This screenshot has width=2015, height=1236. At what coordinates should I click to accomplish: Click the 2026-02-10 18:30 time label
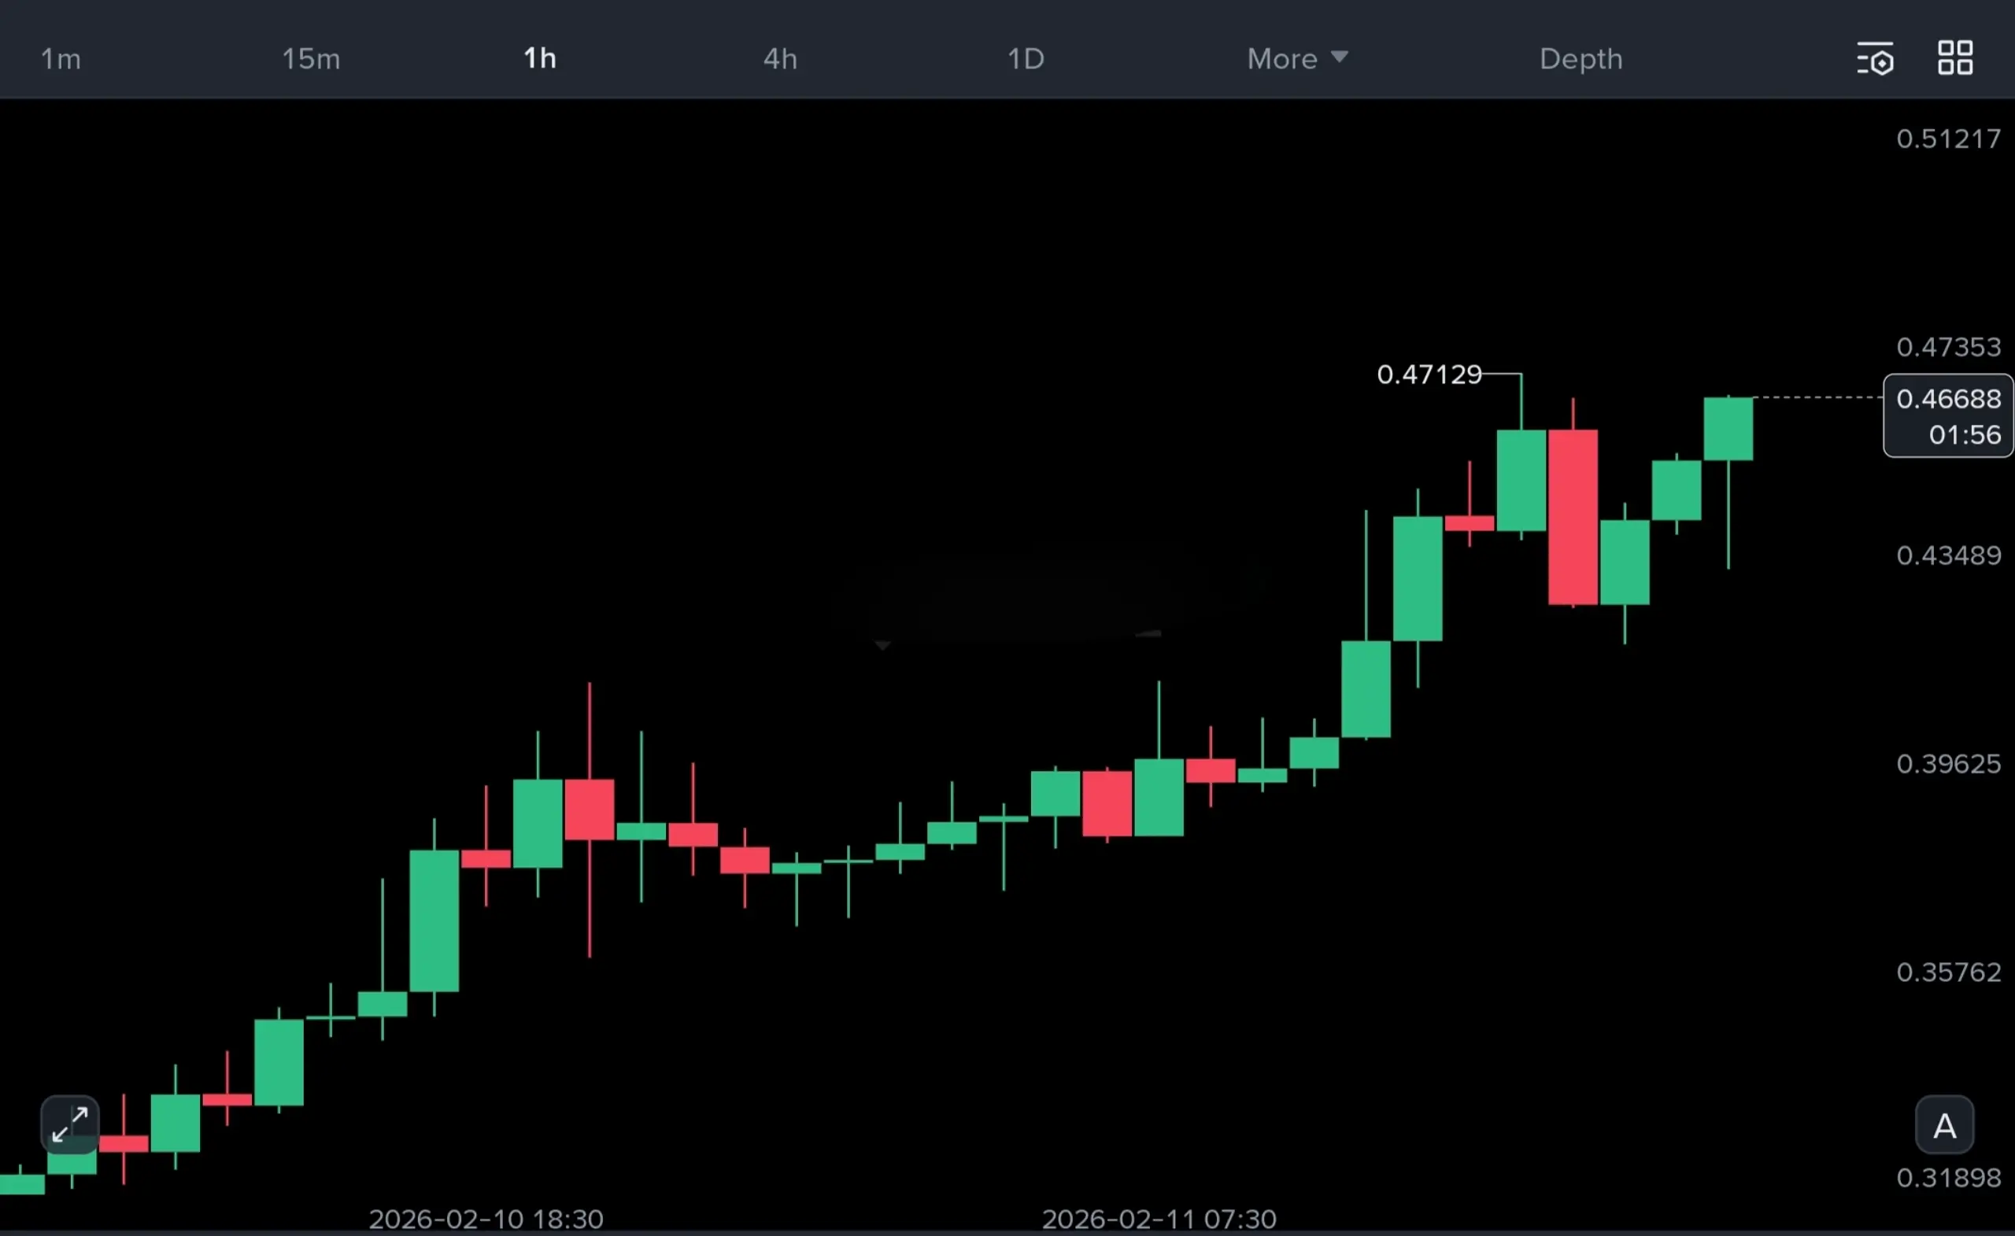point(486,1219)
